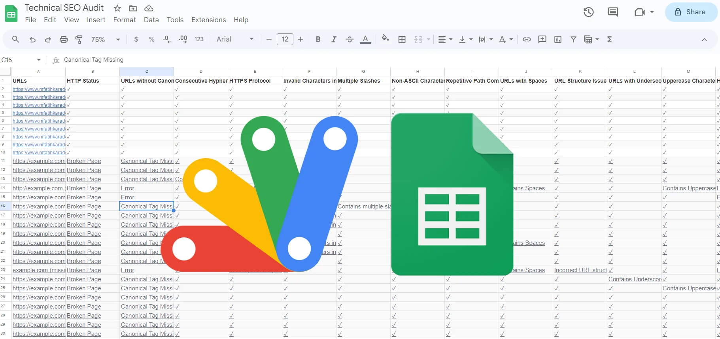
Task: Open the Data menu
Action: (151, 20)
